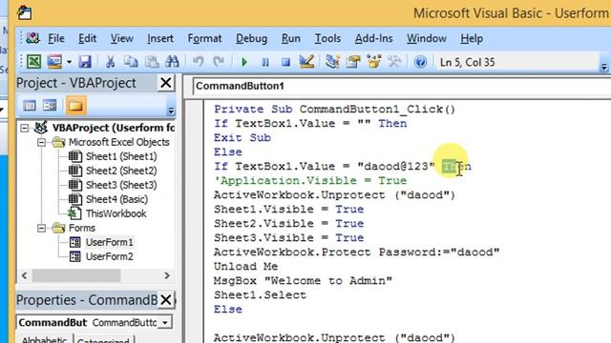This screenshot has width=611, height=343.
Task: Click View Object icon in Project panel
Action: [x=50, y=106]
